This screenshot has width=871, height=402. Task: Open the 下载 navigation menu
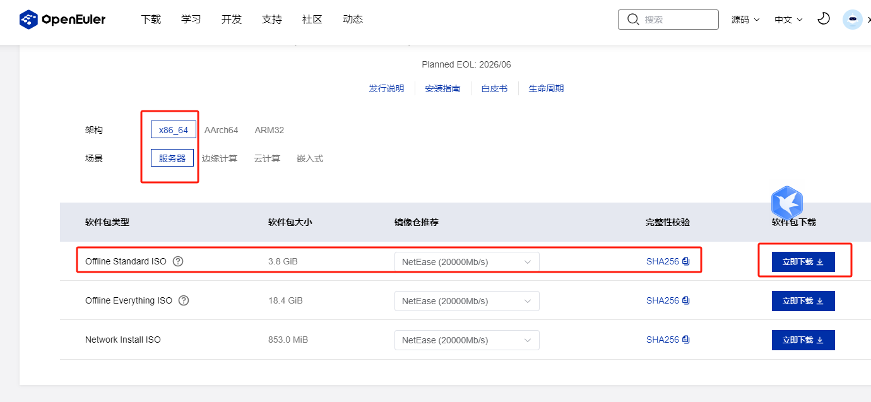coord(151,20)
